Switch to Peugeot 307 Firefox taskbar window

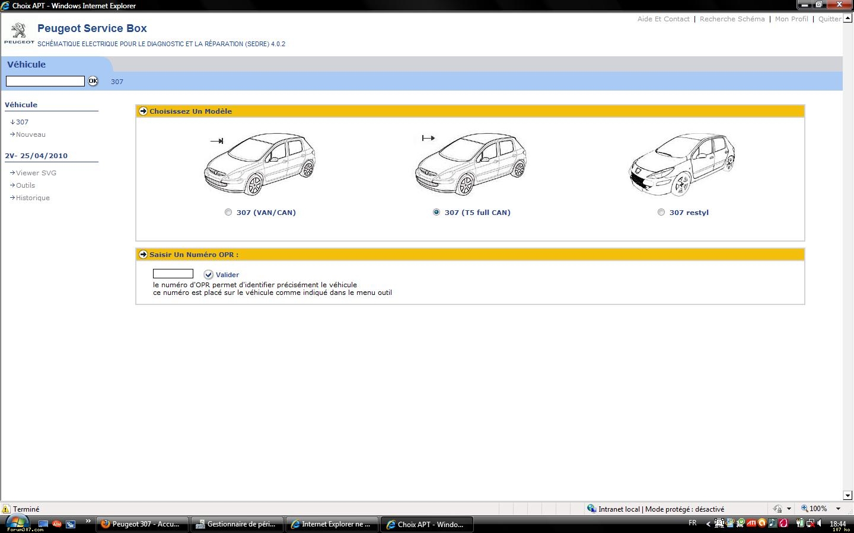tap(142, 524)
